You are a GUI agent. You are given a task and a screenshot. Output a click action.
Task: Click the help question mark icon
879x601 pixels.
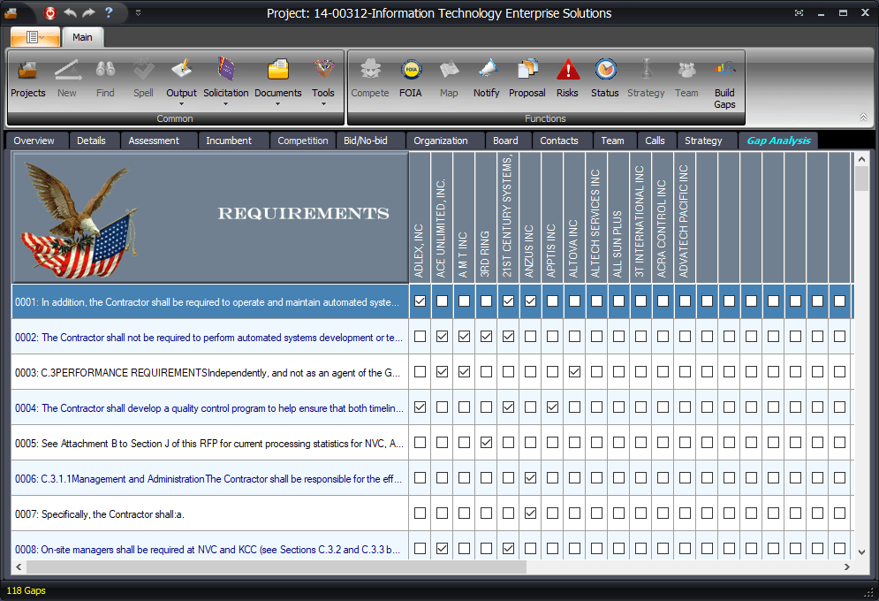pyautogui.click(x=109, y=13)
